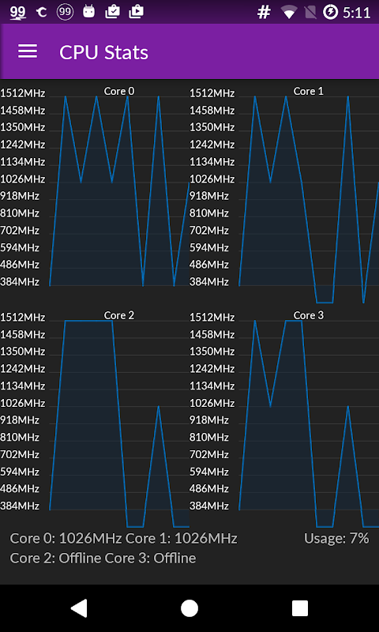The image size is (379, 632).
Task: Tap the Core 2: Offline Core 3 status line
Action: (x=103, y=559)
